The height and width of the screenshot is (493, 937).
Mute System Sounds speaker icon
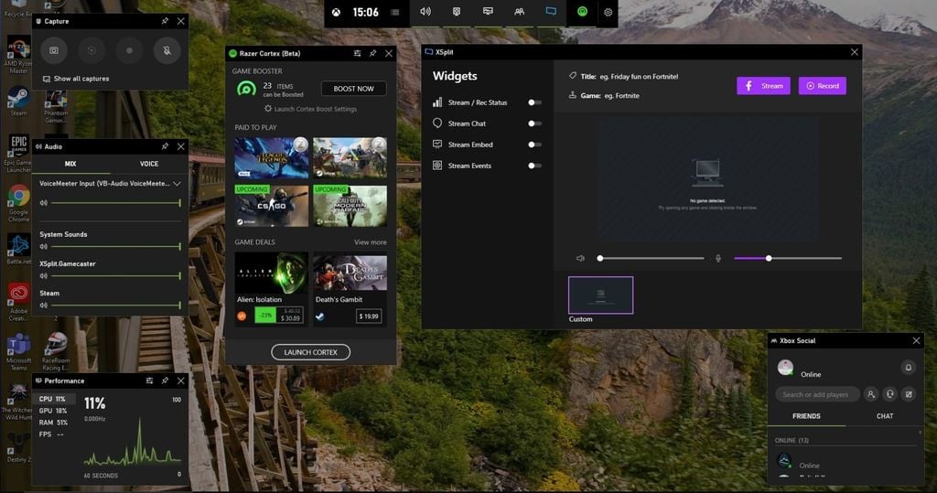pyautogui.click(x=44, y=246)
